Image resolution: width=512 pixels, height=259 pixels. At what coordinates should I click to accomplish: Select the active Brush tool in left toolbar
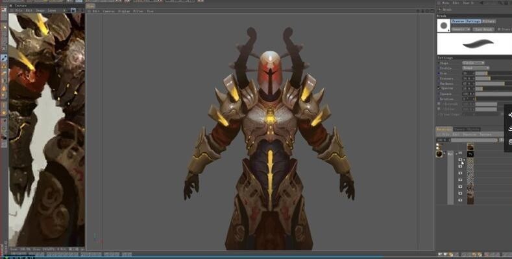(5, 58)
